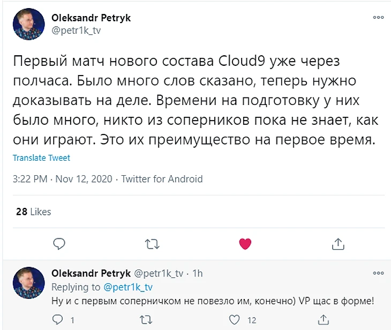This screenshot has width=391, height=330.
Task: Click the @petr1k_tv mention after Replying to
Action: [127, 287]
